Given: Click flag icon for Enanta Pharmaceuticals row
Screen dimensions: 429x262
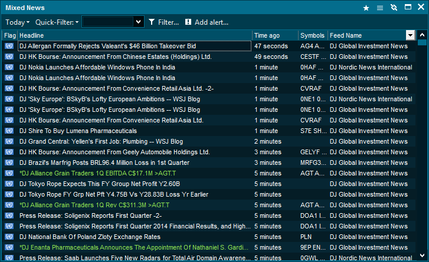Looking at the screenshot, I should (x=9, y=247).
